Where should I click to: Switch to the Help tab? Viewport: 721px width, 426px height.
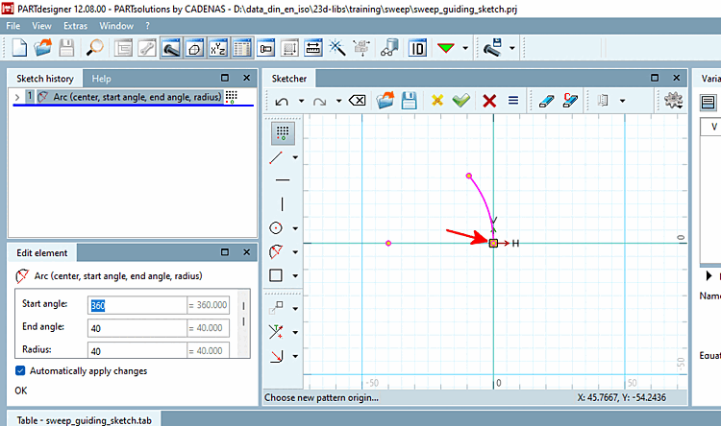point(101,79)
